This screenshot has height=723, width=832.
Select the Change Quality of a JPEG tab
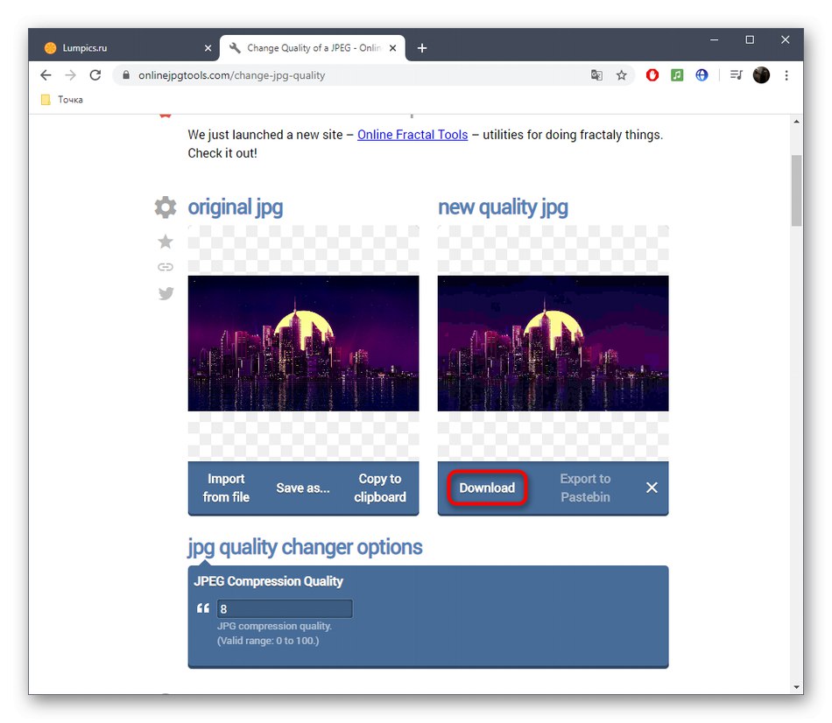point(307,48)
